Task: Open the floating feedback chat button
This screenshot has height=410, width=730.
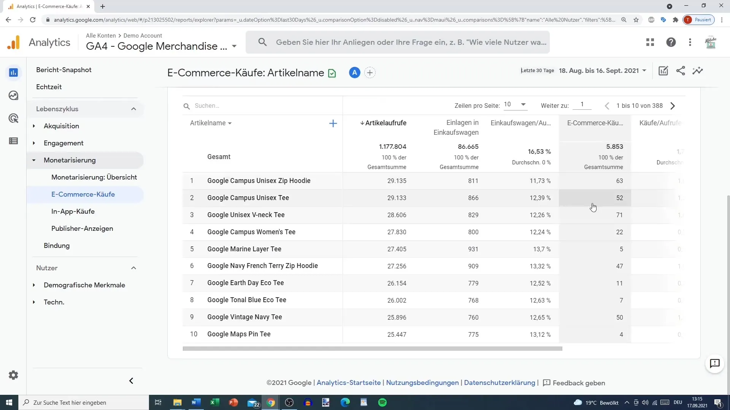Action: [x=715, y=363]
